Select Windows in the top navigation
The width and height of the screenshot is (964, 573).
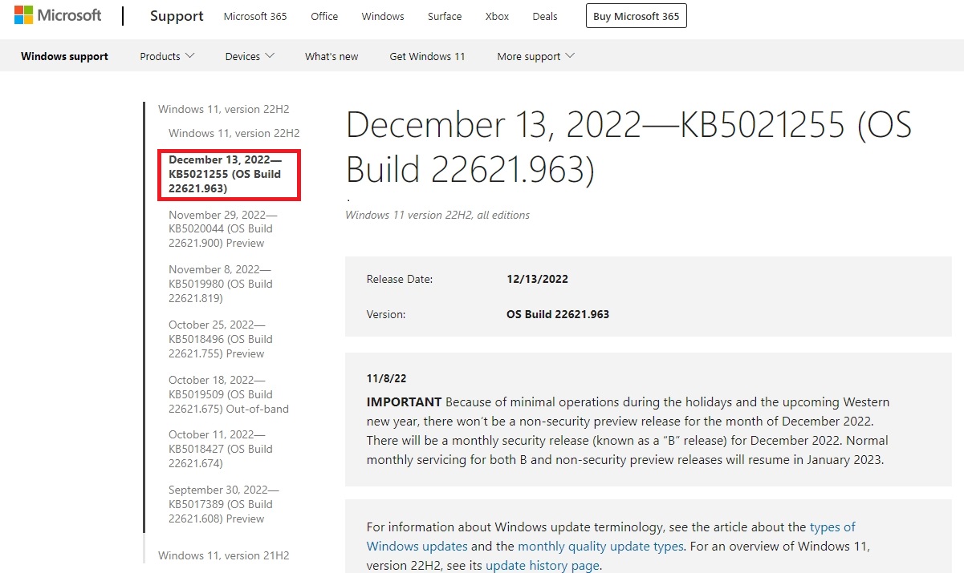point(383,17)
